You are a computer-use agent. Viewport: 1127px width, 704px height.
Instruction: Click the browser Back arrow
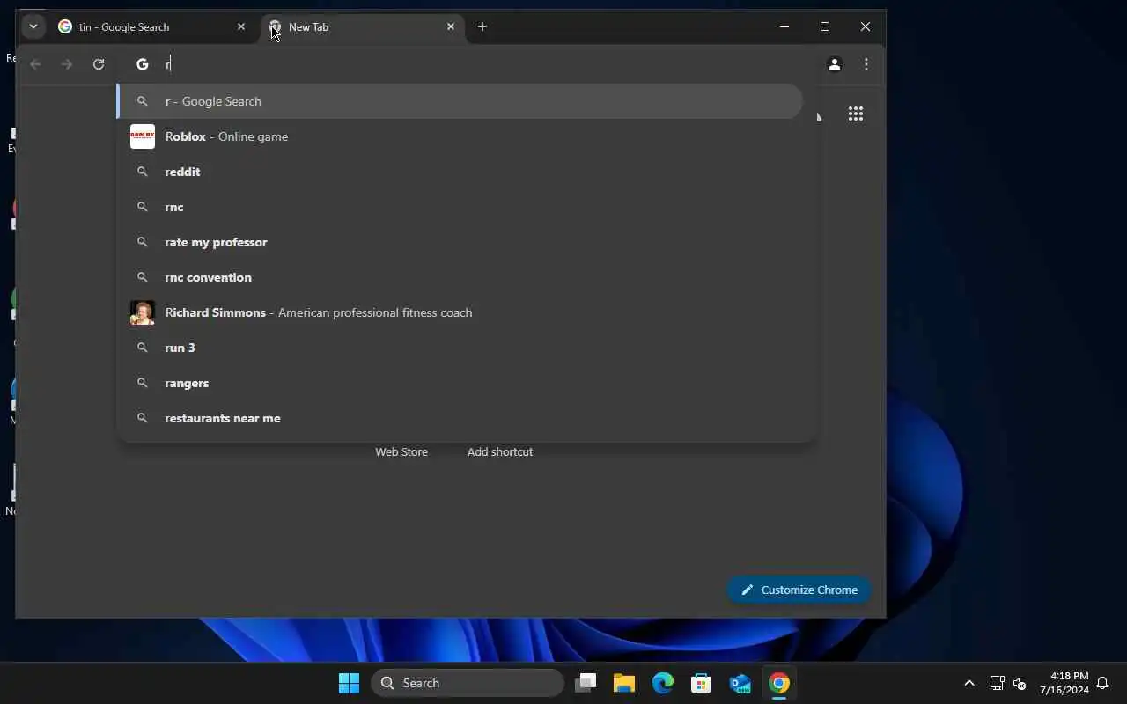point(35,64)
